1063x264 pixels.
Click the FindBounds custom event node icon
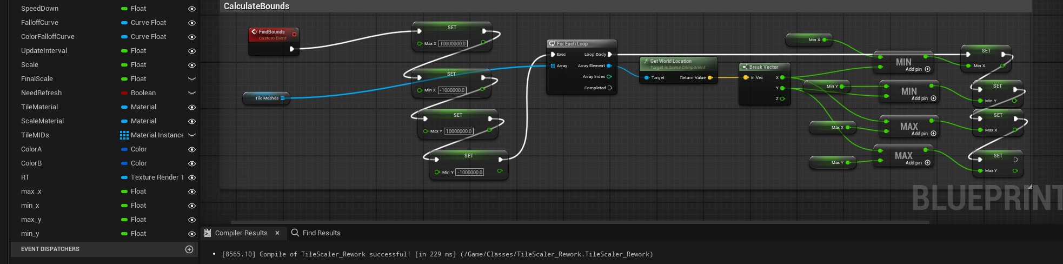(254, 32)
